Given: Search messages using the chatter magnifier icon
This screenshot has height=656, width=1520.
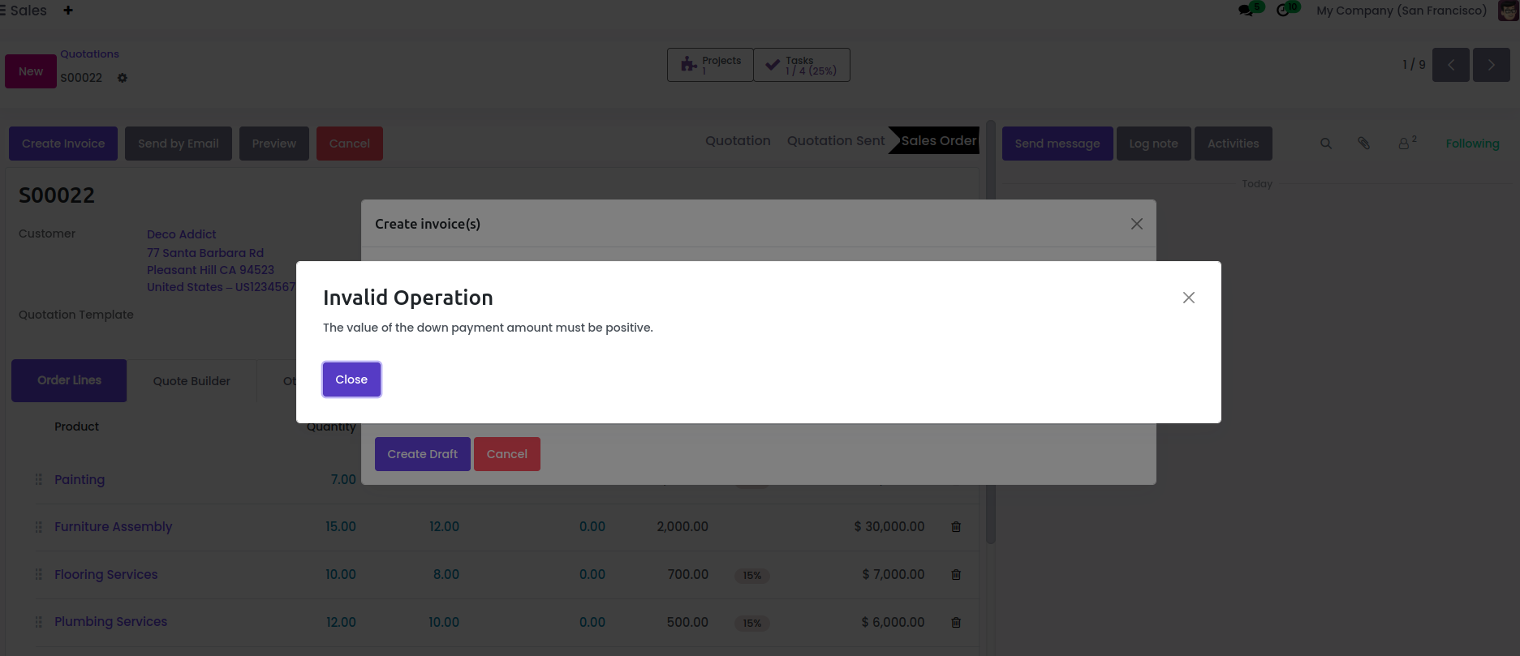Looking at the screenshot, I should click(1326, 144).
